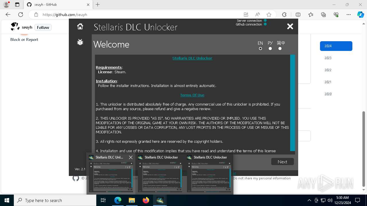This screenshot has height=206, width=367.
Task: Activate Read Aloud in address bar
Action: pos(257,15)
